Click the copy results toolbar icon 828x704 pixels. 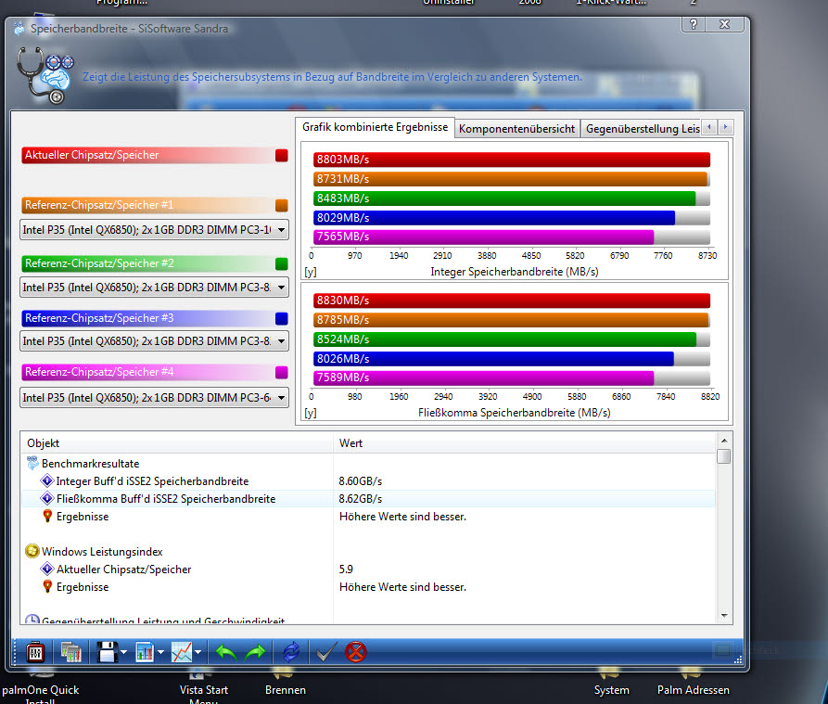[70, 652]
